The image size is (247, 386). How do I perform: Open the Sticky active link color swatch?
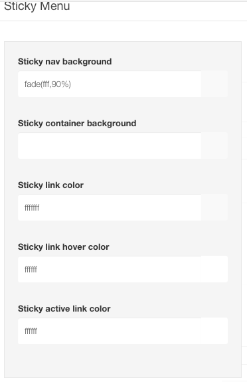[214, 331]
